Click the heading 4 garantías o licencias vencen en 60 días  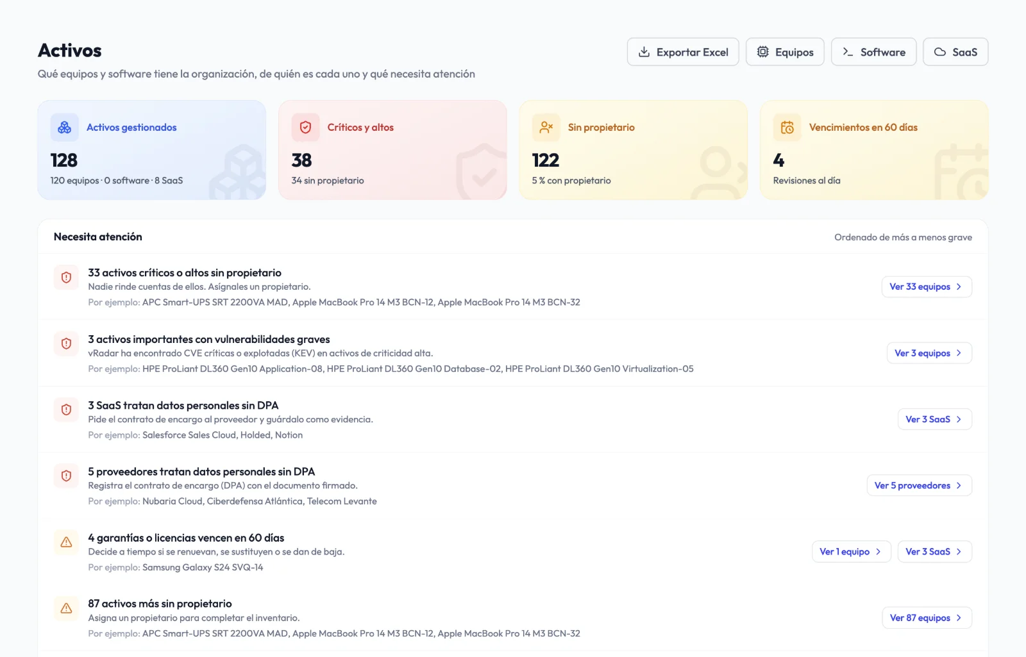pos(186,538)
